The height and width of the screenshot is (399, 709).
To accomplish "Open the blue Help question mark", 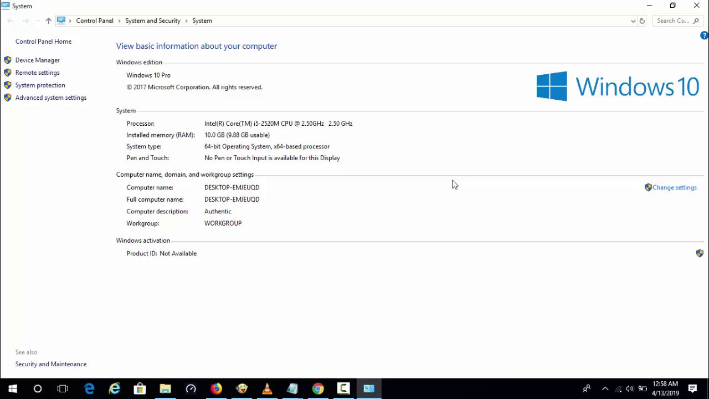I will click(x=704, y=35).
